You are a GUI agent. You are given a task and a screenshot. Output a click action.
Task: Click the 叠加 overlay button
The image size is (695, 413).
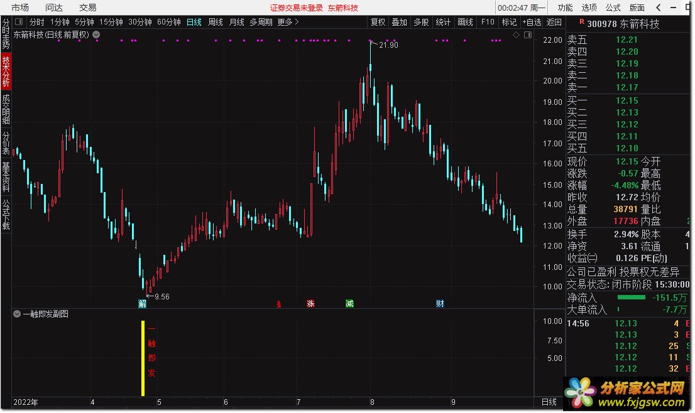[x=400, y=22]
